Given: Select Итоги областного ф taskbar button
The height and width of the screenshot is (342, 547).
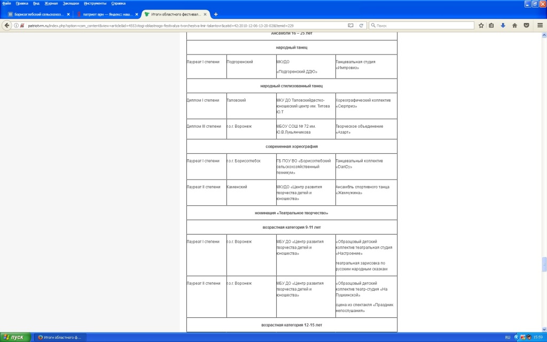Looking at the screenshot, I should pos(60,337).
